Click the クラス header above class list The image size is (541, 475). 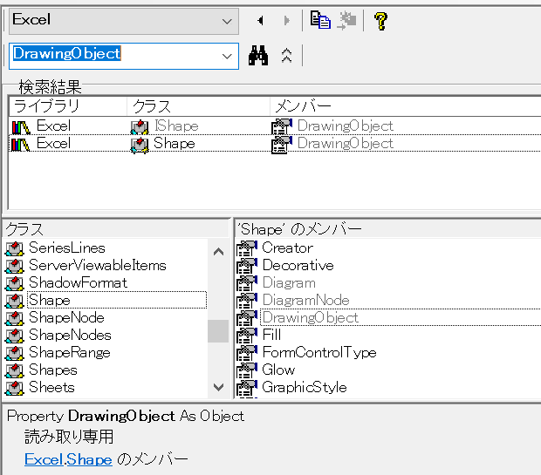click(x=115, y=229)
